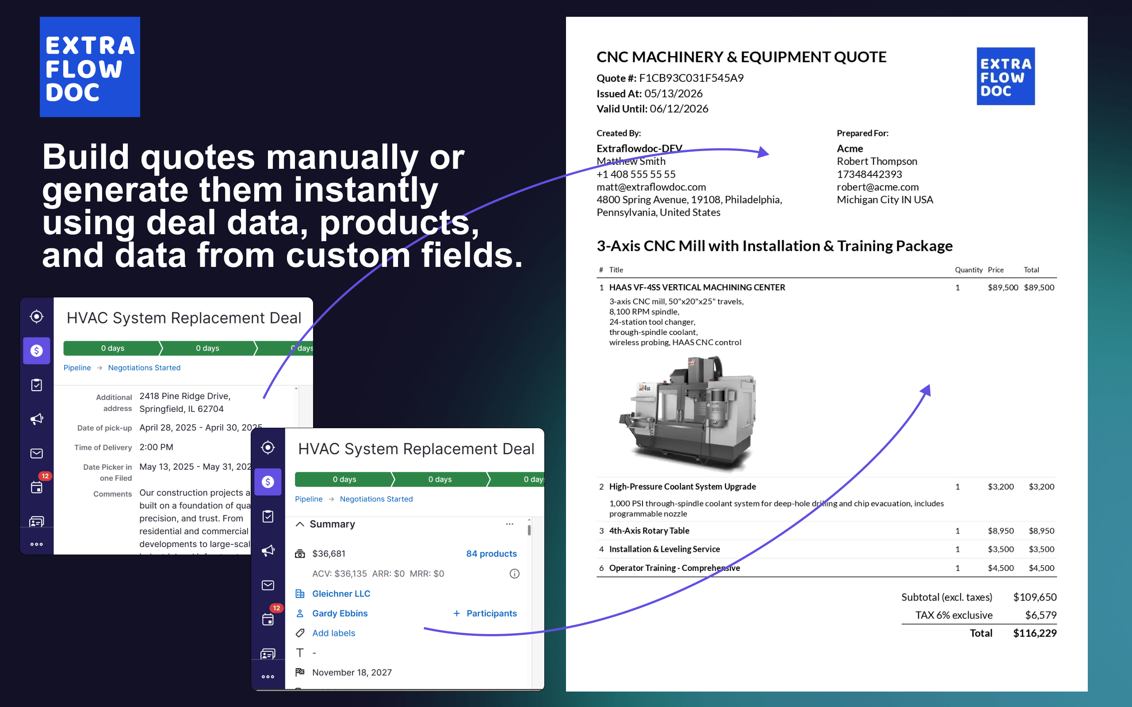Open Negotiations Started link in Summary window

click(376, 499)
